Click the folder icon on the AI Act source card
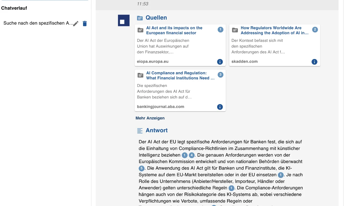Viewport: 344px width, 206px height. [140, 30]
